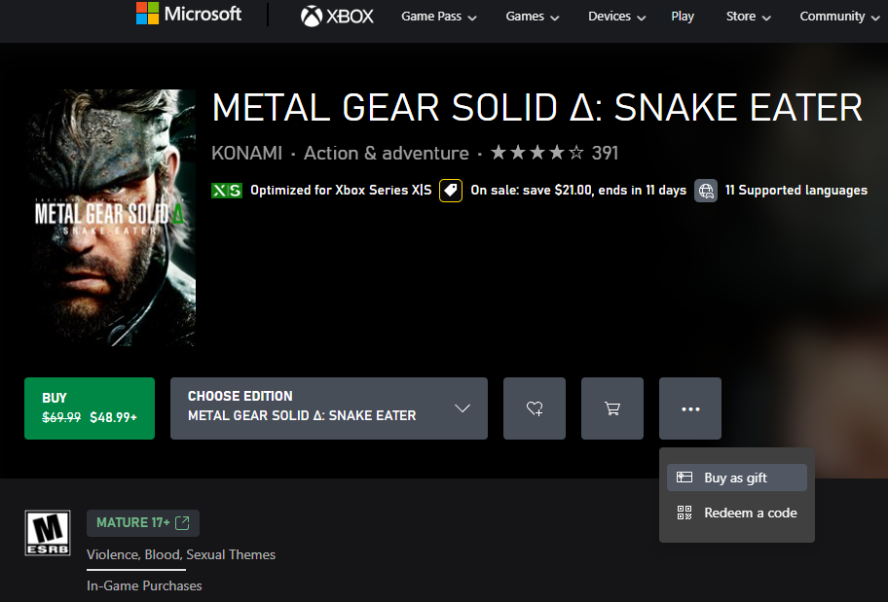This screenshot has height=602, width=888.
Task: Expand the Game Pass menu
Action: (439, 17)
